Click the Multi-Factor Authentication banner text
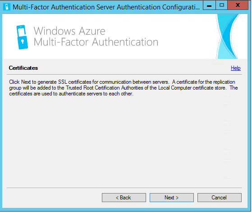252x212 pixels. click(x=96, y=42)
